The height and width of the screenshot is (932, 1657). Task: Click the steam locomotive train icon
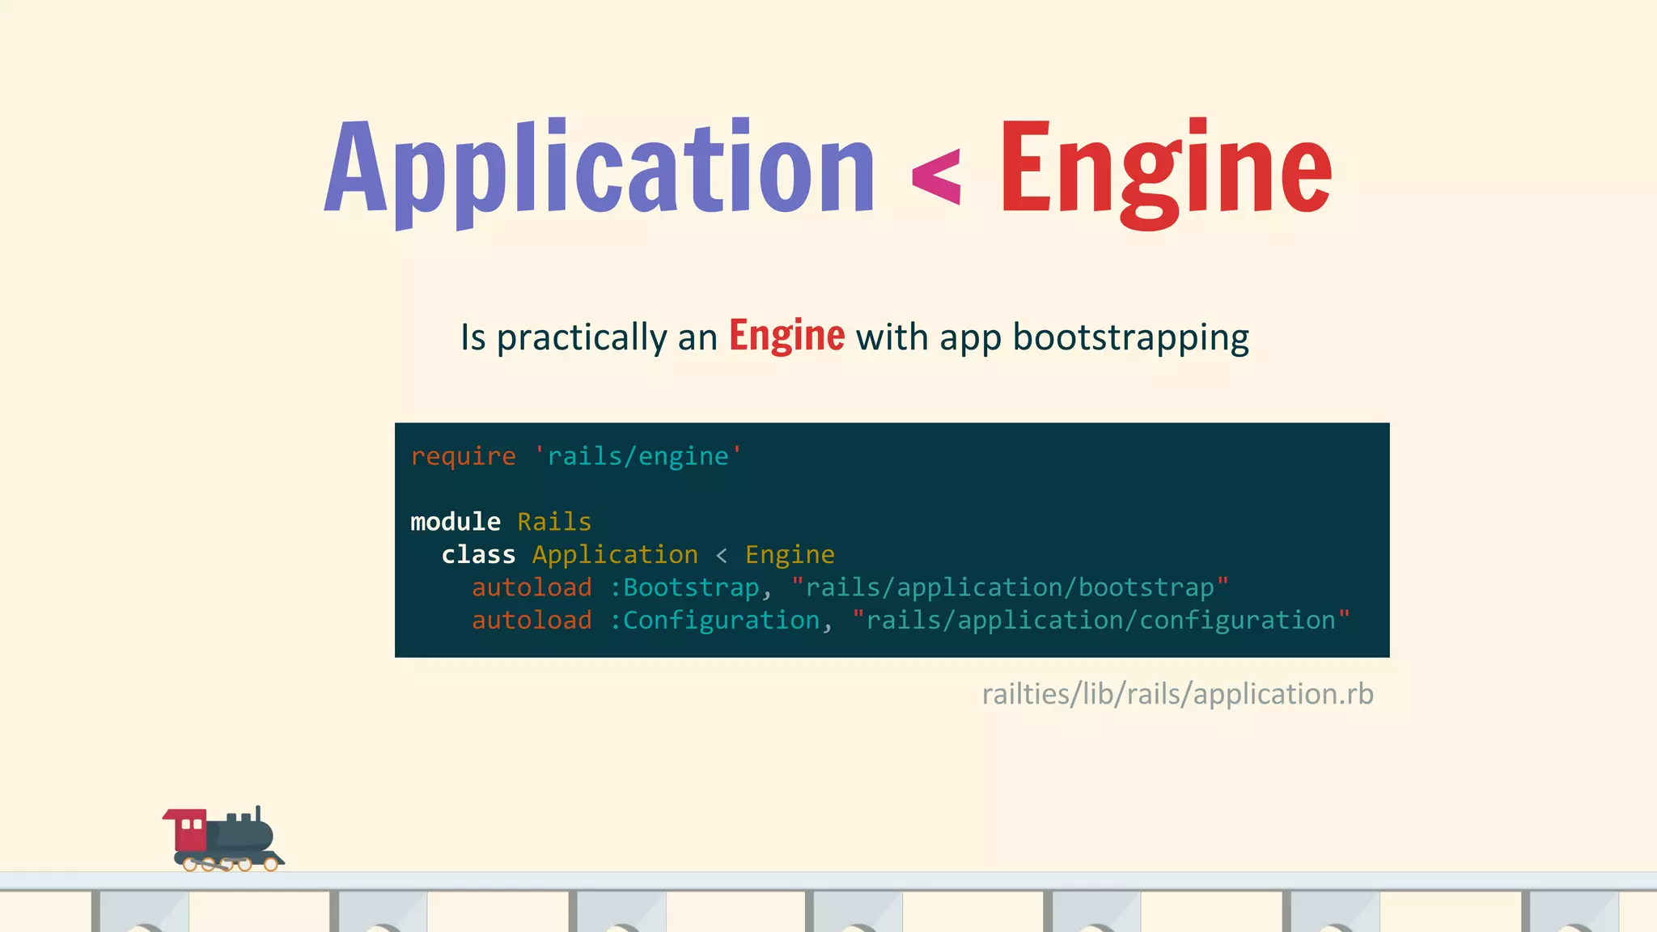click(223, 839)
